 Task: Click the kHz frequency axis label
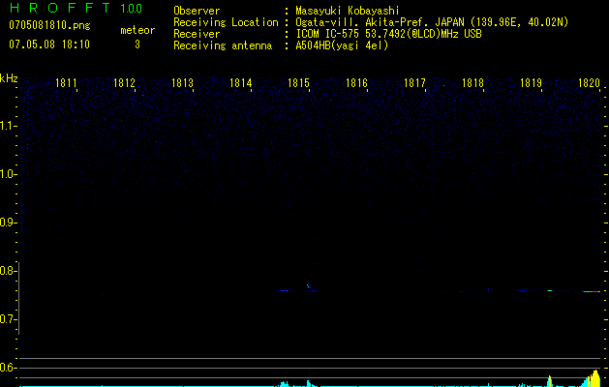[9, 78]
